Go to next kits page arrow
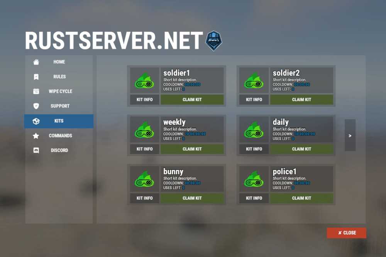Image resolution: width=386 pixels, height=257 pixels. coord(350,135)
